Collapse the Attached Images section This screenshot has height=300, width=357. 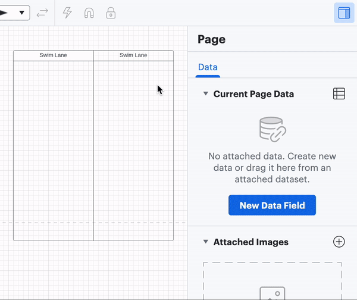[206, 242]
